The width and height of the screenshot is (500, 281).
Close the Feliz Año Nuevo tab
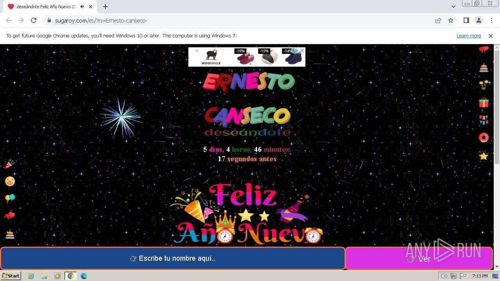coord(91,7)
